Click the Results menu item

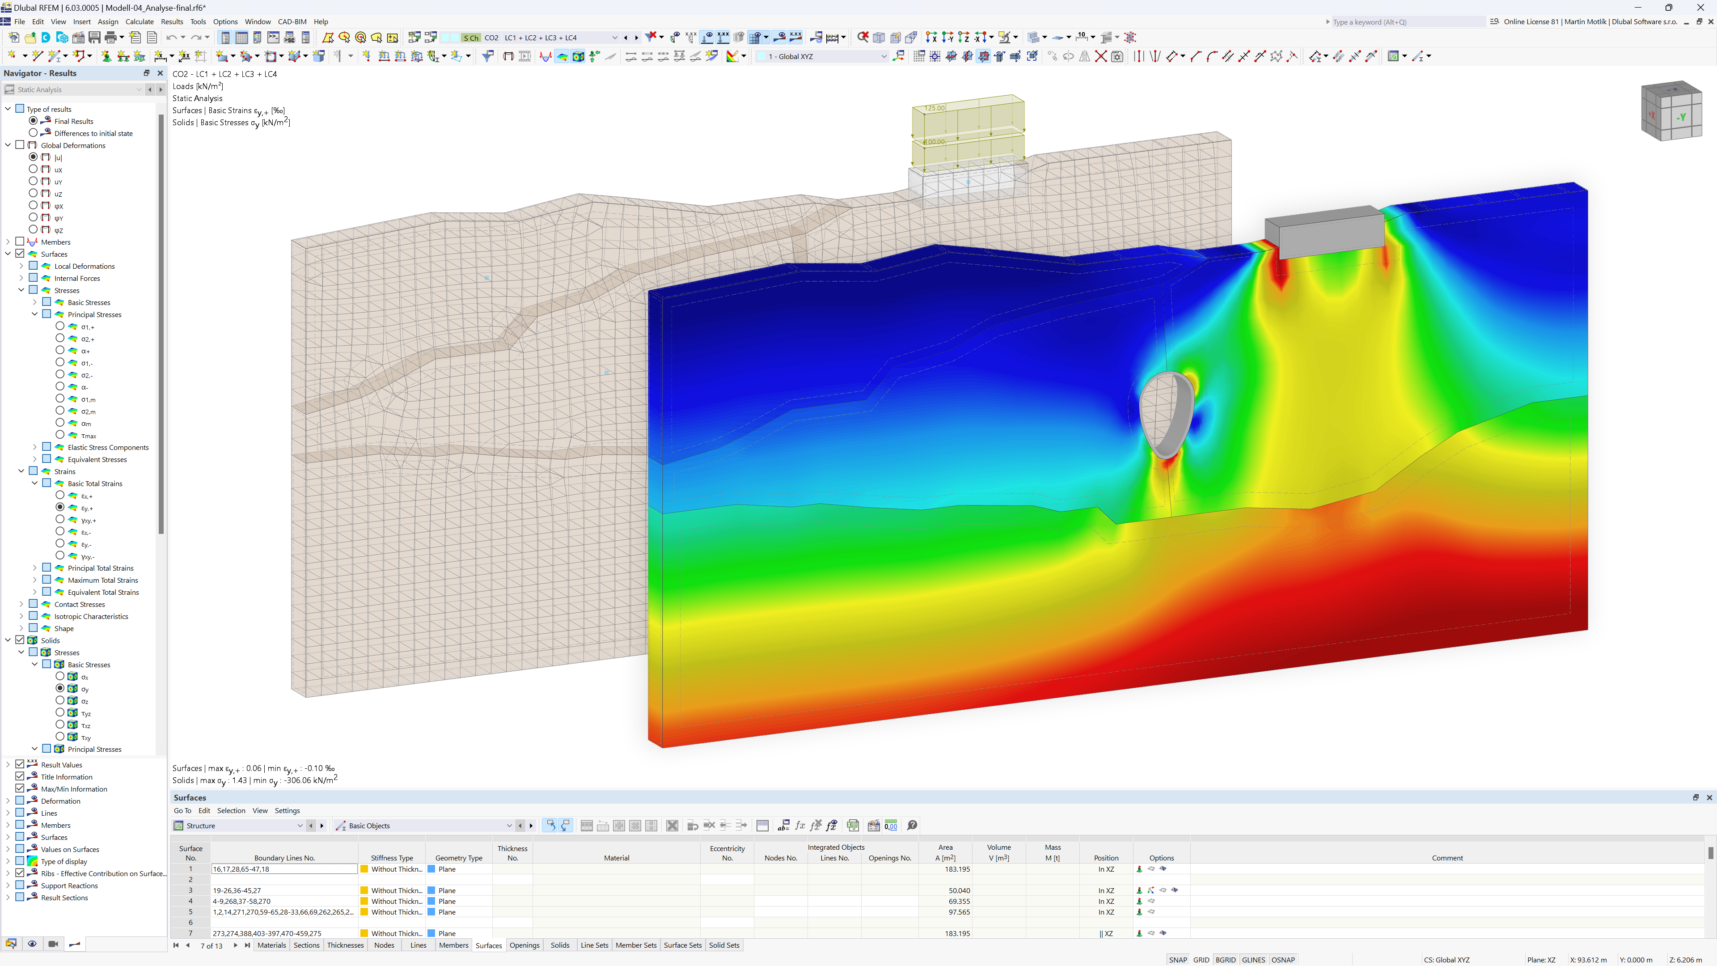point(171,21)
